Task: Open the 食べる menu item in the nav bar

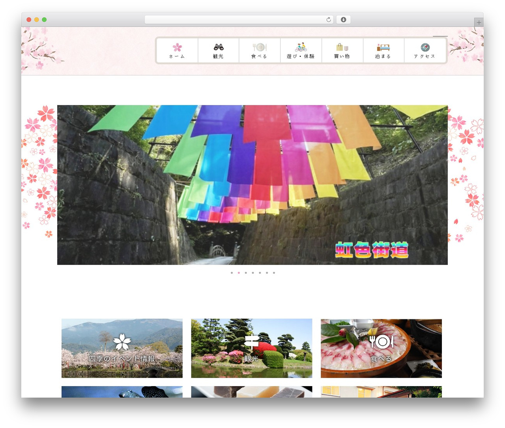Action: (x=259, y=56)
